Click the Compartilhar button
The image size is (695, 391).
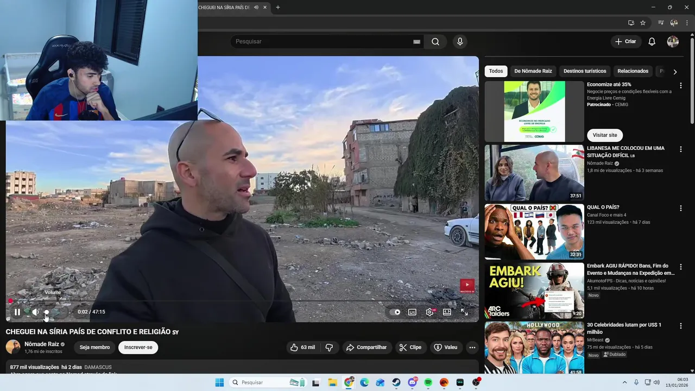pyautogui.click(x=367, y=348)
